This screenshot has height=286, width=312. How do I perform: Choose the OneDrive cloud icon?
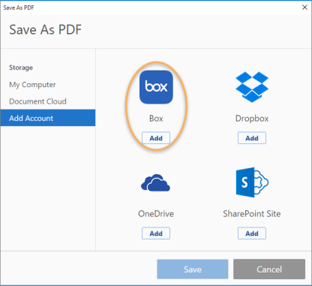pyautogui.click(x=156, y=182)
